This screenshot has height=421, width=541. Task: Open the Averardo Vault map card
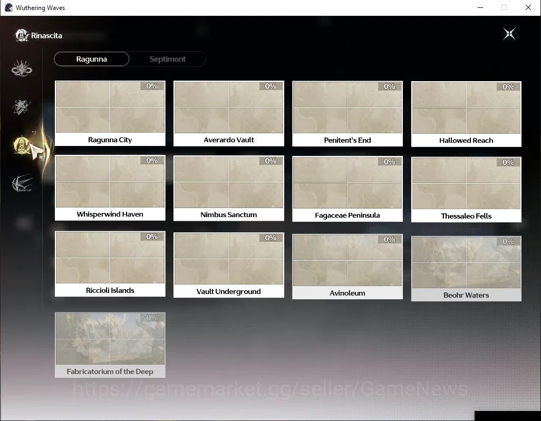tap(229, 113)
